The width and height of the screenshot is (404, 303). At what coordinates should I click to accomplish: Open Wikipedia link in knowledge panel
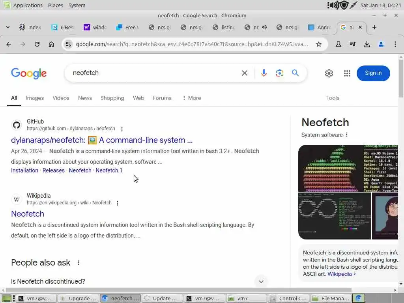click(339, 274)
